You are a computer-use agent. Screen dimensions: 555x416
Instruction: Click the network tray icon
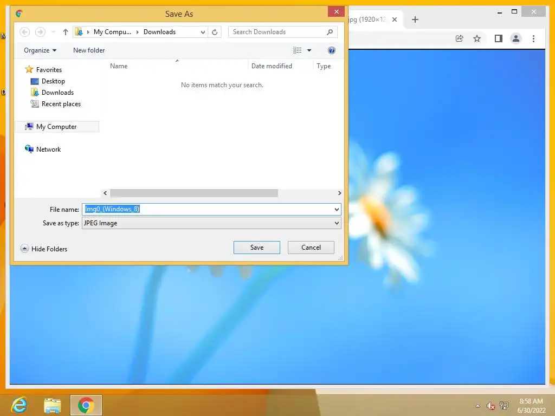tap(504, 406)
